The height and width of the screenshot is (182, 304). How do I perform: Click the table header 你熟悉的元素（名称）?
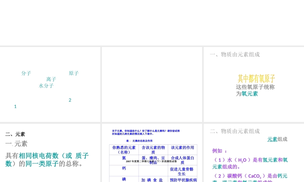coord(124,150)
